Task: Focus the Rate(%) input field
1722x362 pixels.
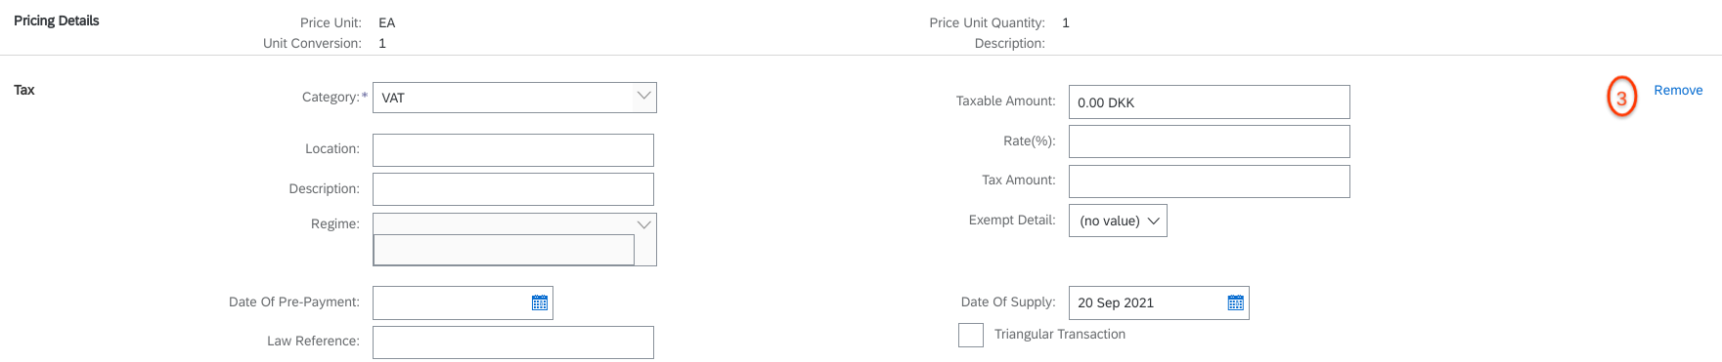Action: point(1210,141)
